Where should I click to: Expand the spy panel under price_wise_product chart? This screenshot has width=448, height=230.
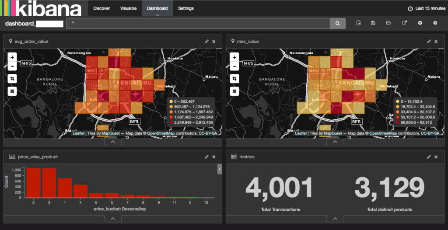[113, 219]
